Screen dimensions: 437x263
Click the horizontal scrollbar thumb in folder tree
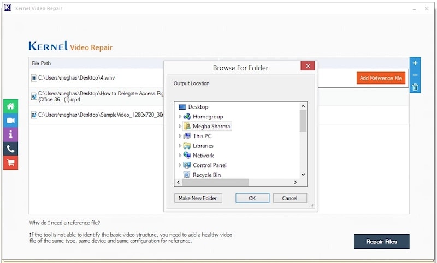(x=215, y=182)
